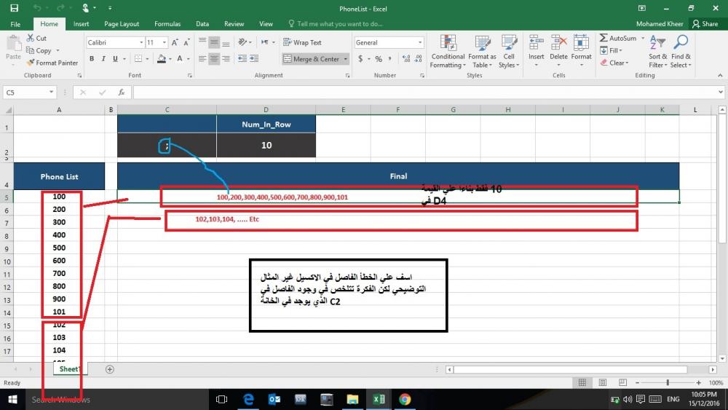The height and width of the screenshot is (410, 728).
Task: Switch to Page Layout ribbon tab
Action: [122, 24]
